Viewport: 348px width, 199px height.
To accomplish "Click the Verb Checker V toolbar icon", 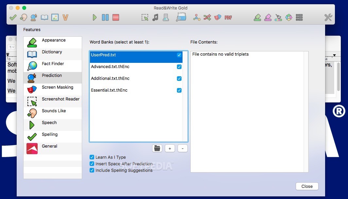I will (x=65, y=17).
